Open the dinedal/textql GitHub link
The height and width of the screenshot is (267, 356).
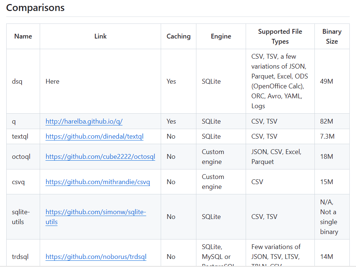tap(94, 136)
